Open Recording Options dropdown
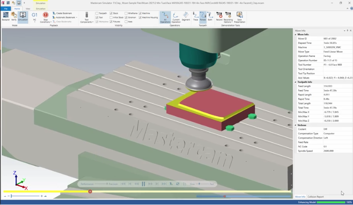353x205 pixels. coord(228,17)
